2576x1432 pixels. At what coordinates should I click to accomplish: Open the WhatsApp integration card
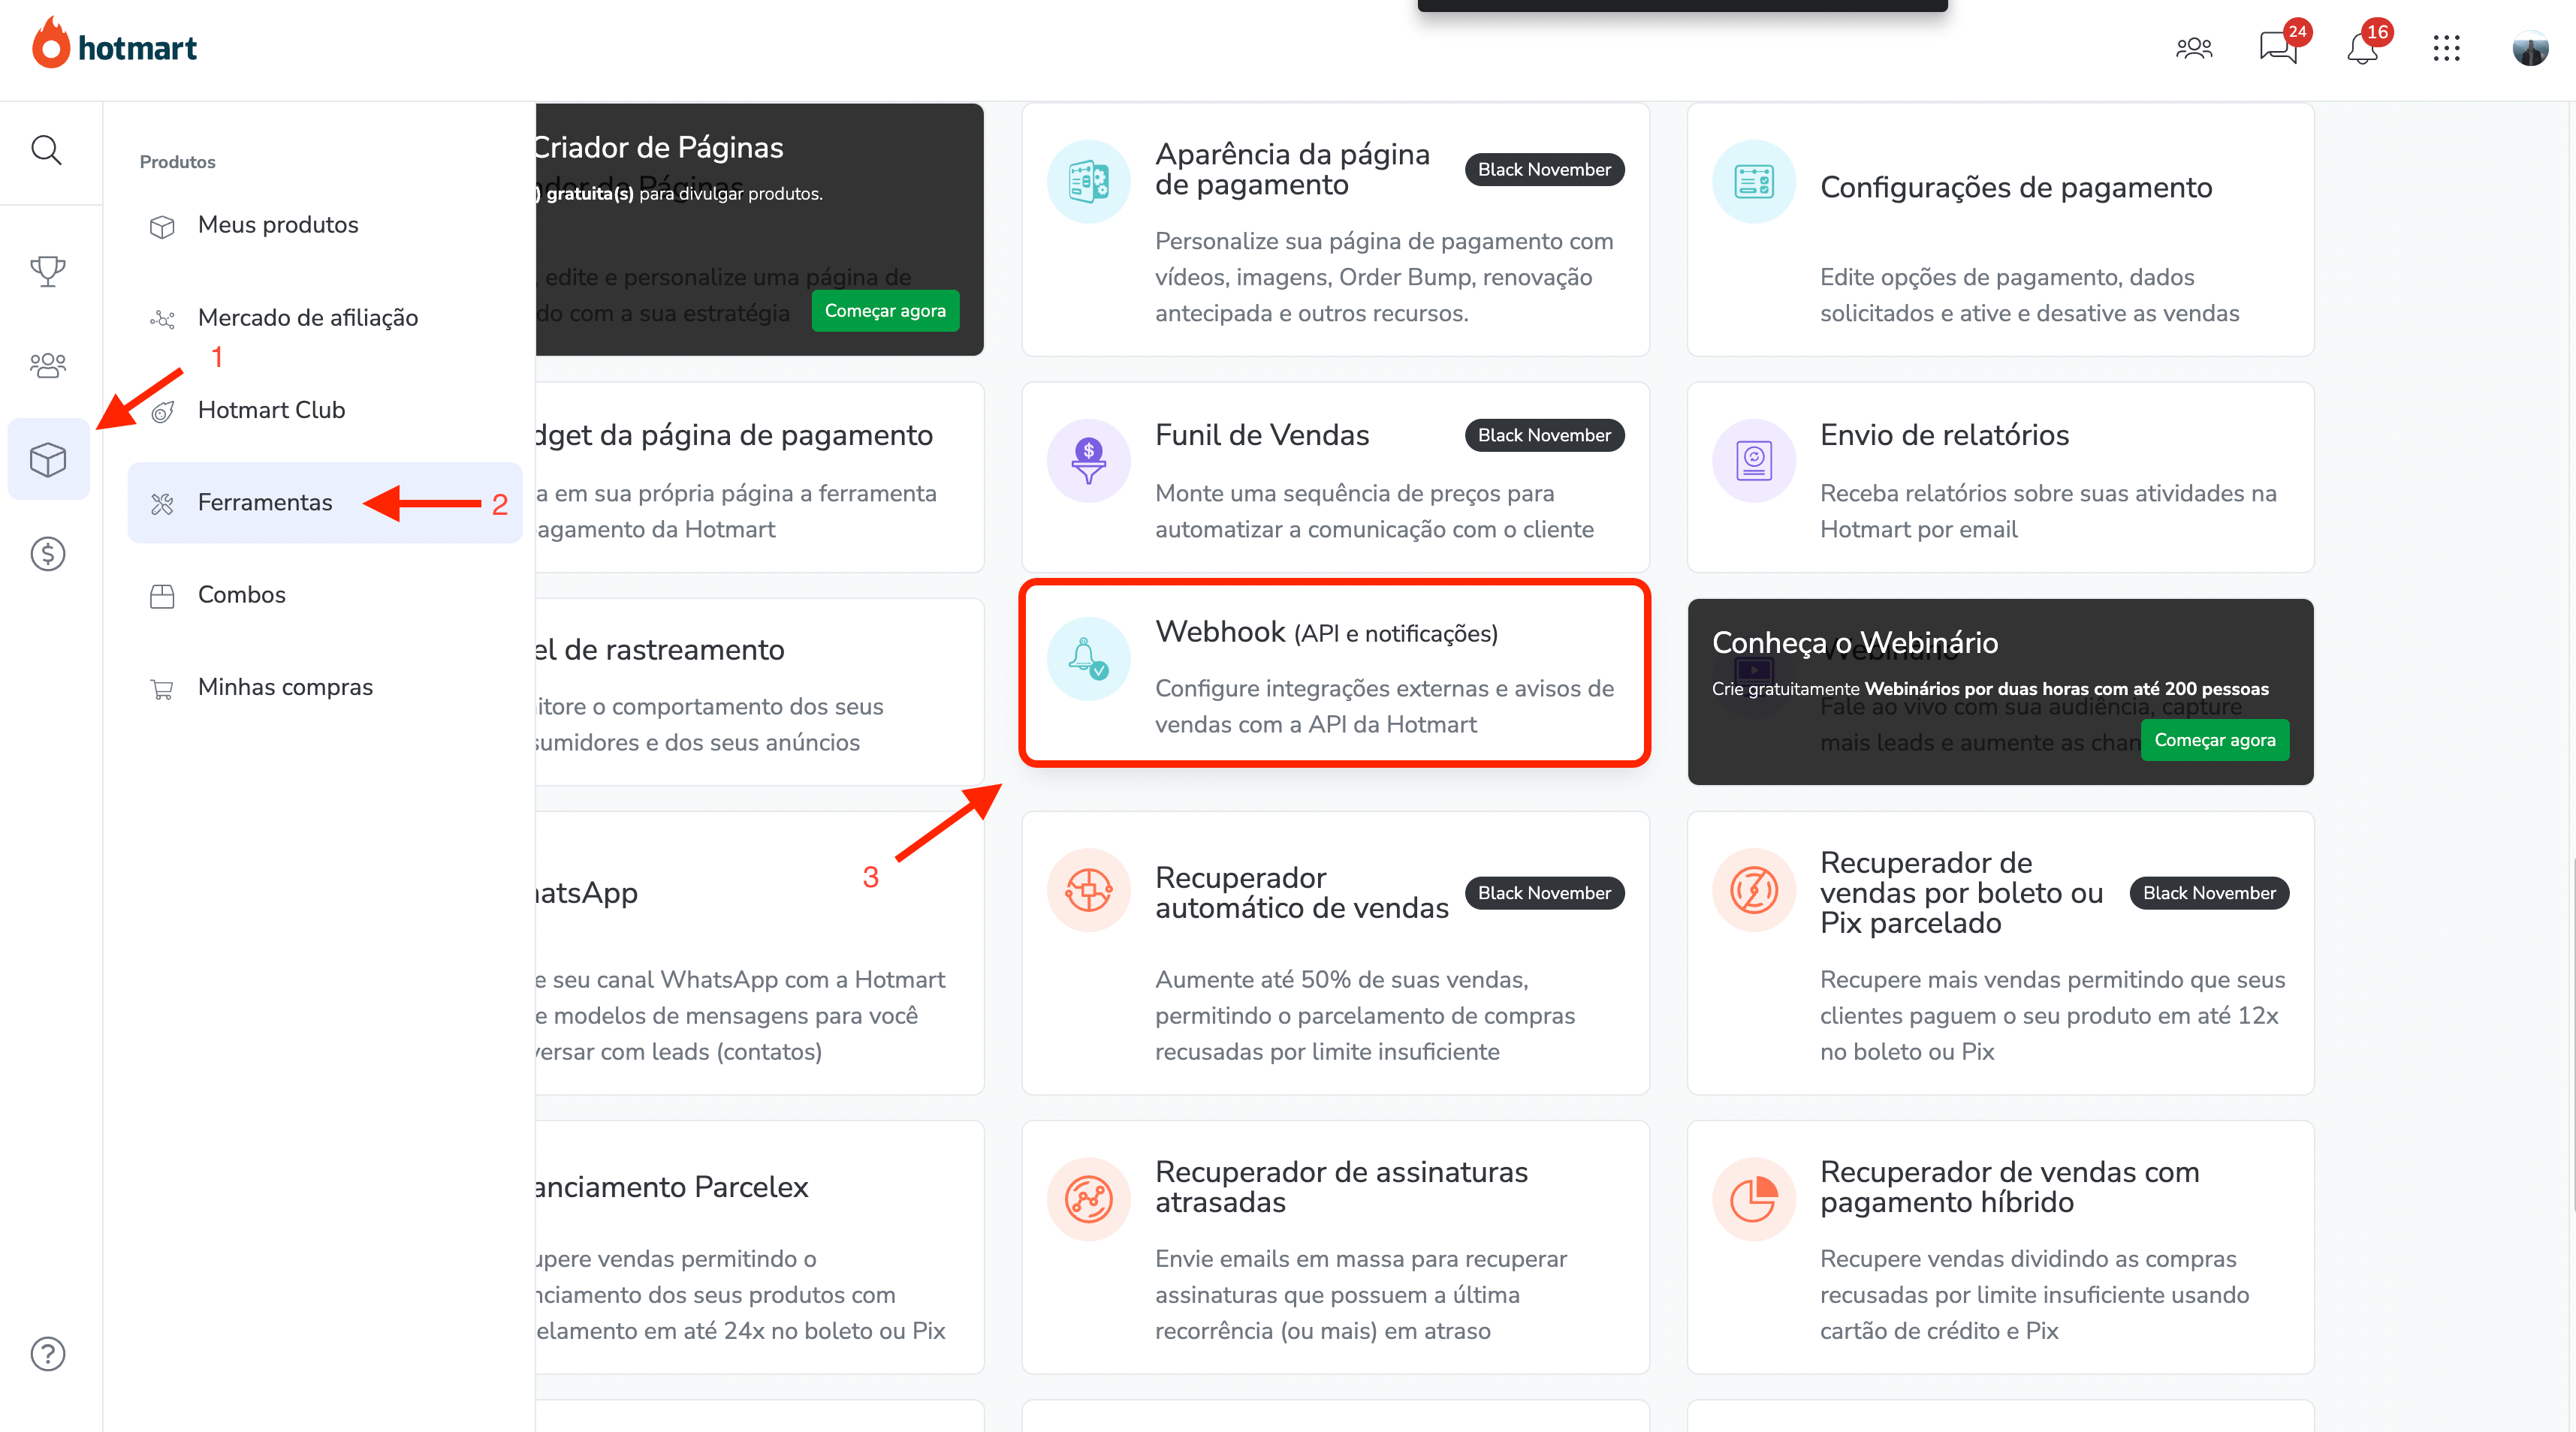click(x=760, y=953)
